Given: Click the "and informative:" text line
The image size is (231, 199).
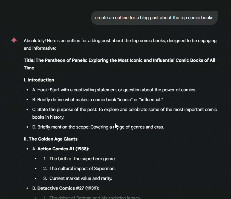Looking at the screenshot, I should point(40,48).
